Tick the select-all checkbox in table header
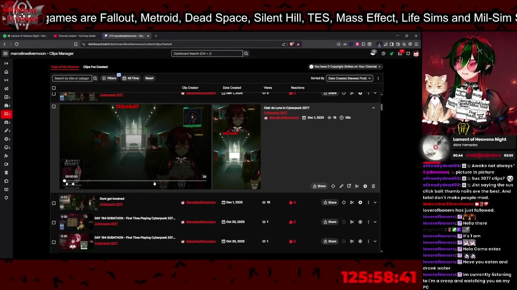The height and width of the screenshot is (290, 517). click(54, 88)
